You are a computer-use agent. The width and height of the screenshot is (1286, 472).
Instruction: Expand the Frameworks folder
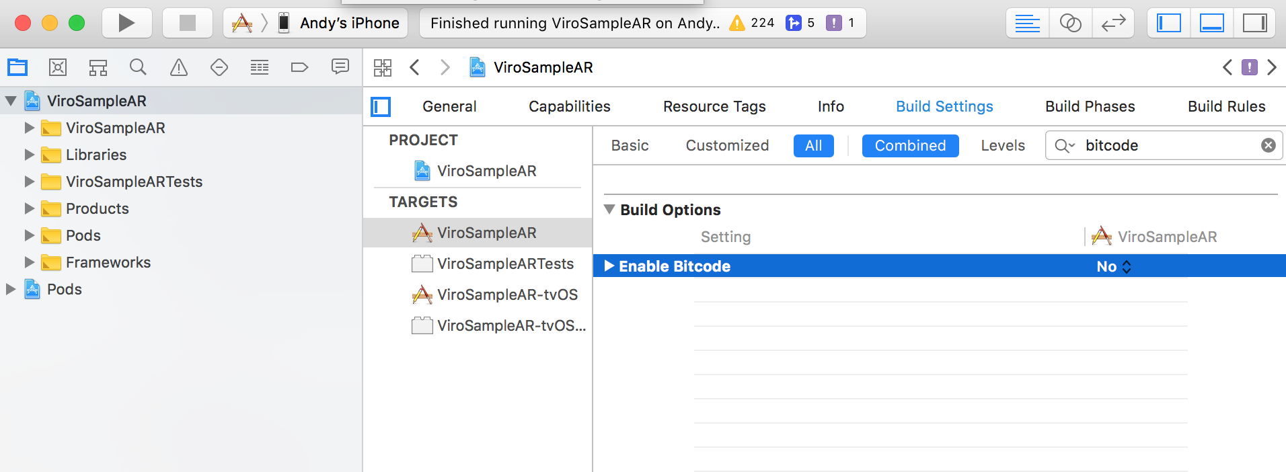pos(29,262)
